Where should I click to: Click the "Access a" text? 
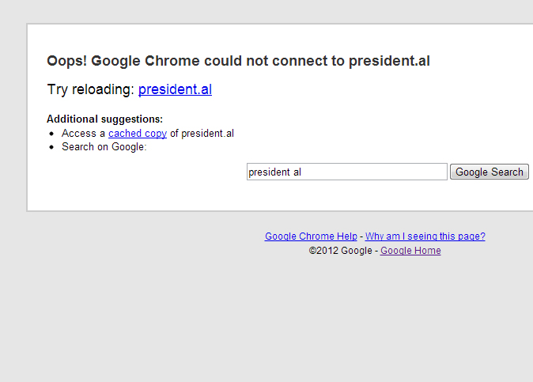click(83, 133)
